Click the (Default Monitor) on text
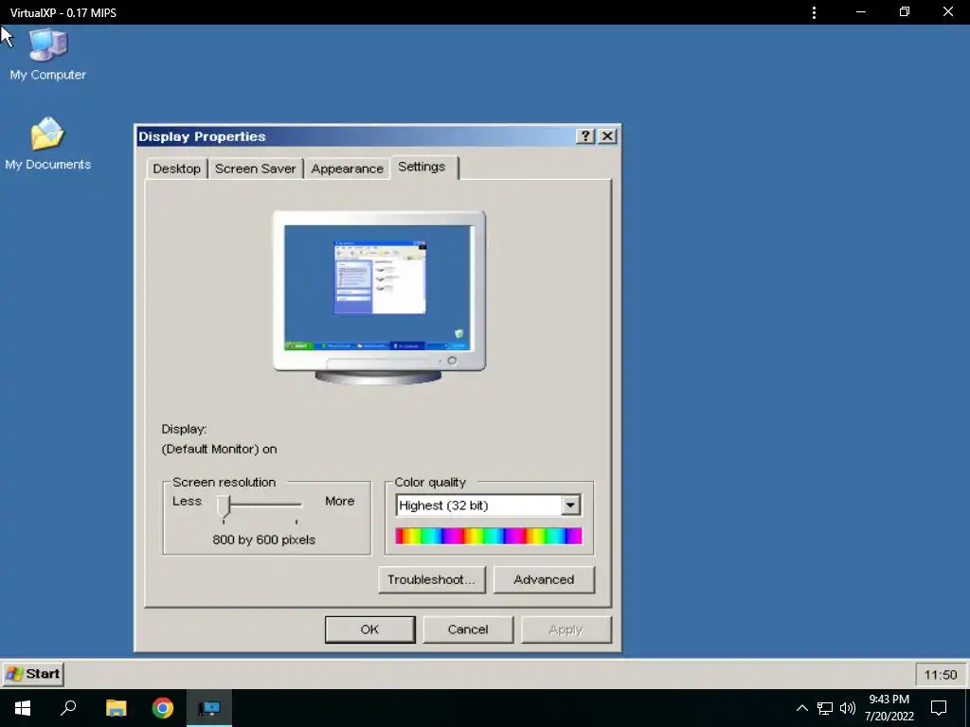 (219, 449)
